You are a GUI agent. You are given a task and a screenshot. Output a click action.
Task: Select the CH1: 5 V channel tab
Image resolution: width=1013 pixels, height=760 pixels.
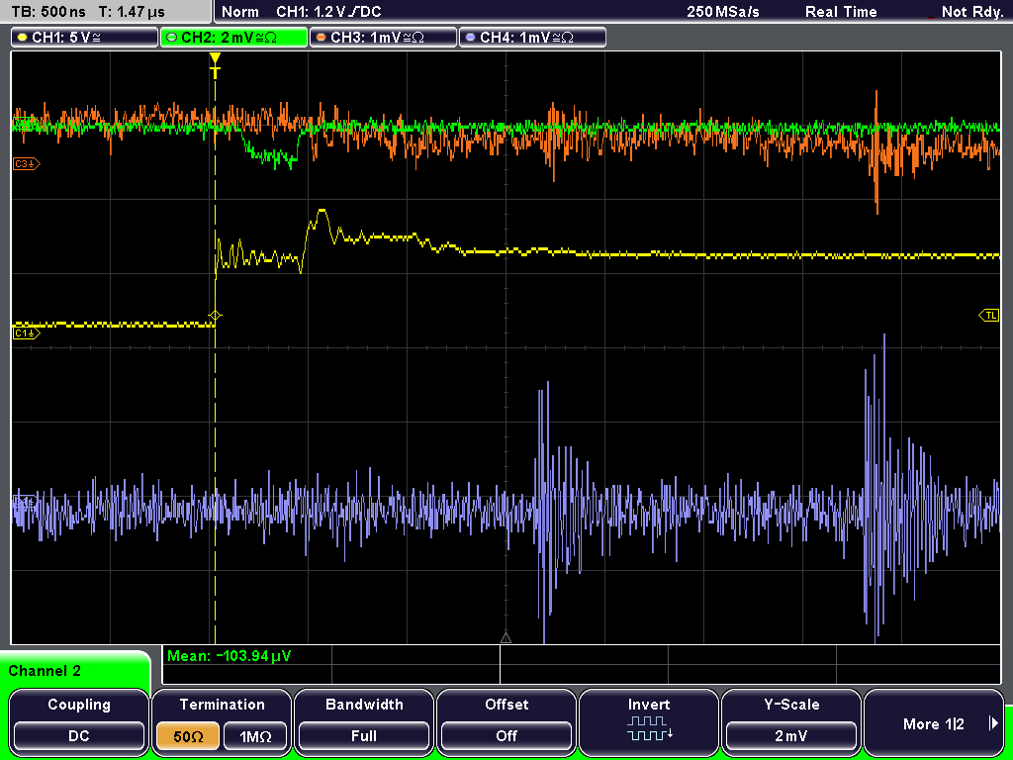click(85, 38)
